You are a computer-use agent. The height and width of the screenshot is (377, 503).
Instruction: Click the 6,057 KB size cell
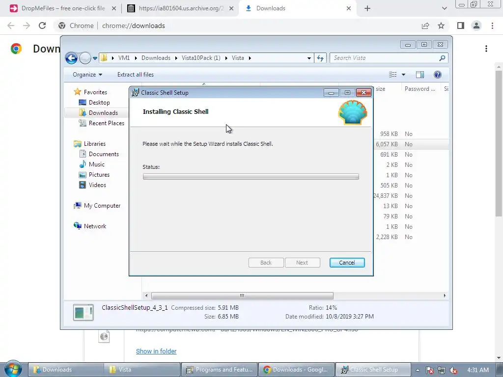tap(387, 144)
